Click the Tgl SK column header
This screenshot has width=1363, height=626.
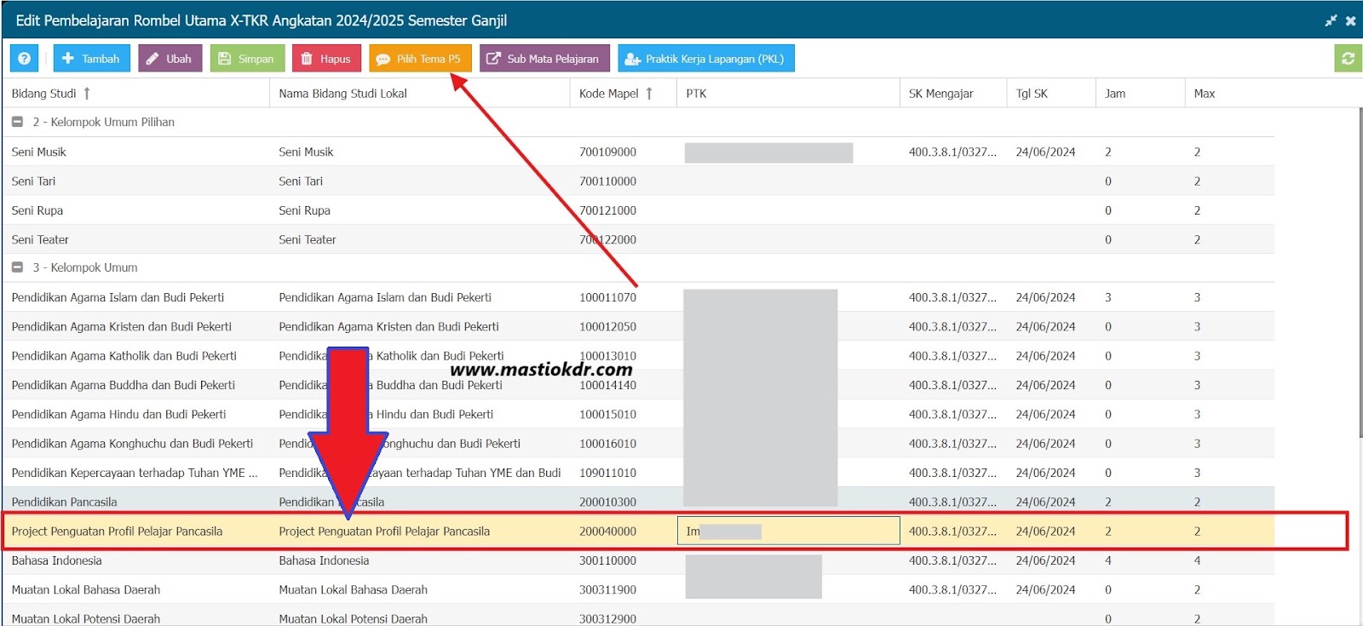coord(1051,94)
